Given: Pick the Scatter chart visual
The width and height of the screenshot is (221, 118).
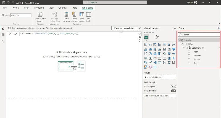Looking at the screenshot, I should [x=146, y=54].
